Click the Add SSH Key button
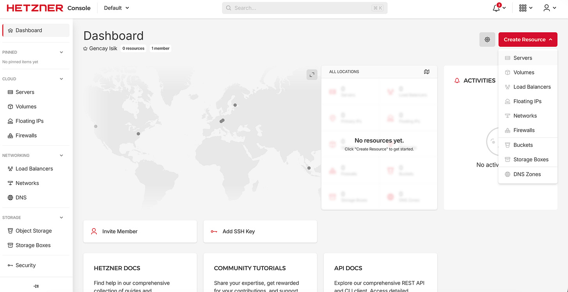 [260, 231]
